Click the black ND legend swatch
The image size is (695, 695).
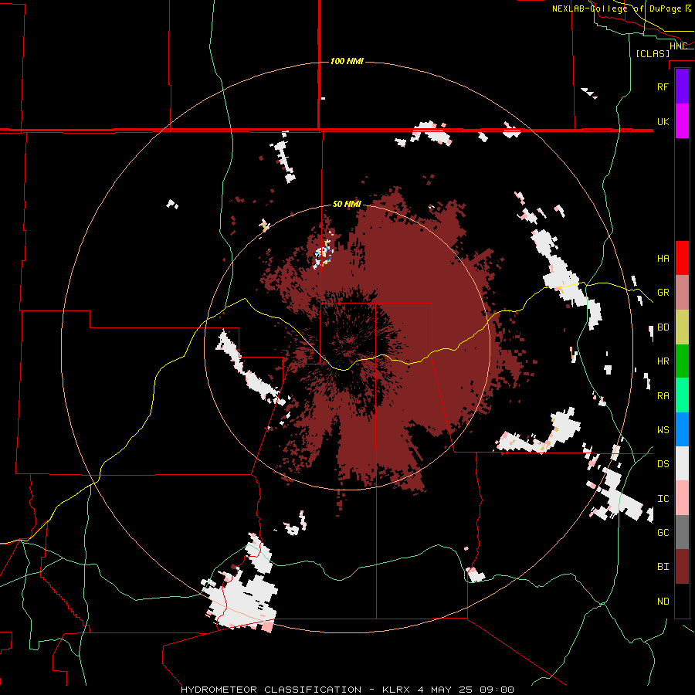(682, 601)
